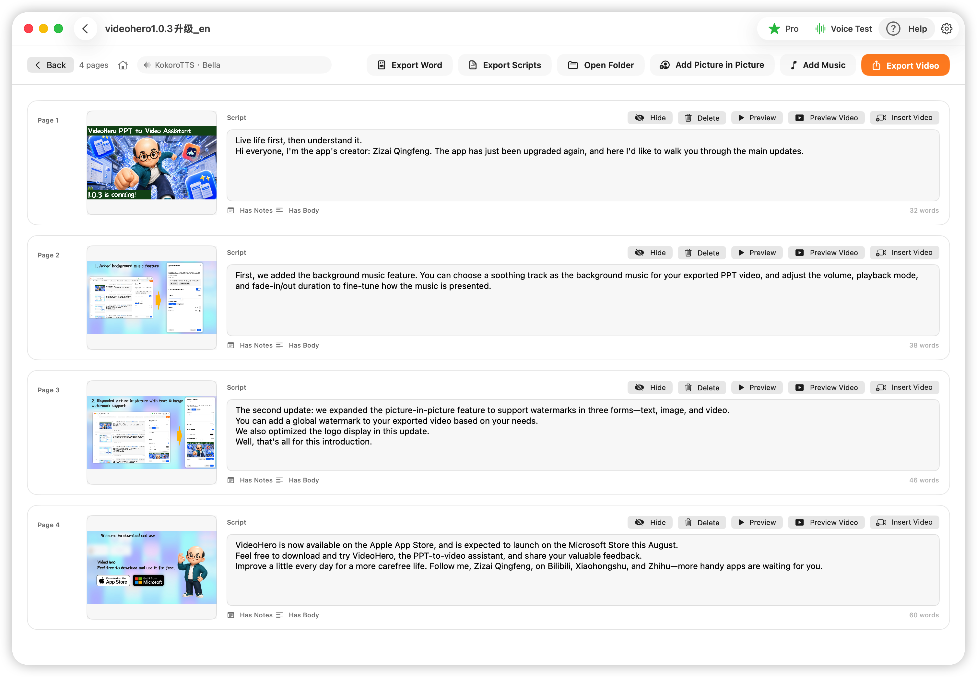
Task: Delete Page 1 with trash icon
Action: coord(701,118)
